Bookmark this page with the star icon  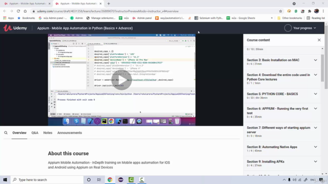pos(280,11)
